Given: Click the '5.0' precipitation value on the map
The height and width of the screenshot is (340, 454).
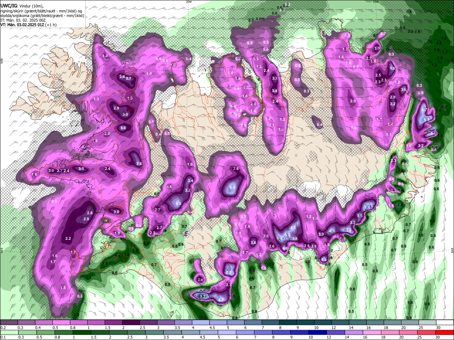Looking at the screenshot, I should point(232,187).
